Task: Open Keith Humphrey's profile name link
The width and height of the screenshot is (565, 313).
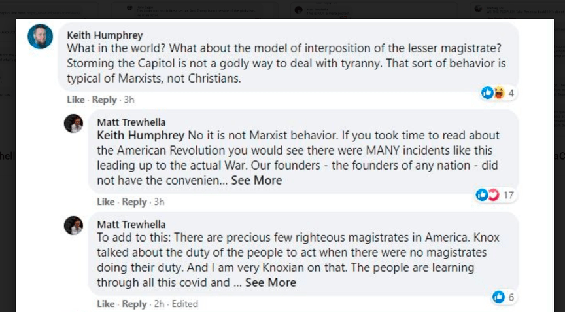Action: pos(105,35)
